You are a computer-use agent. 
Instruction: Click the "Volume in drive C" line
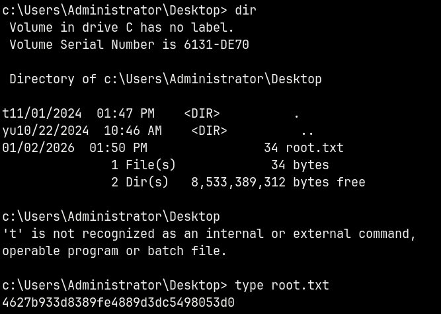(122, 28)
